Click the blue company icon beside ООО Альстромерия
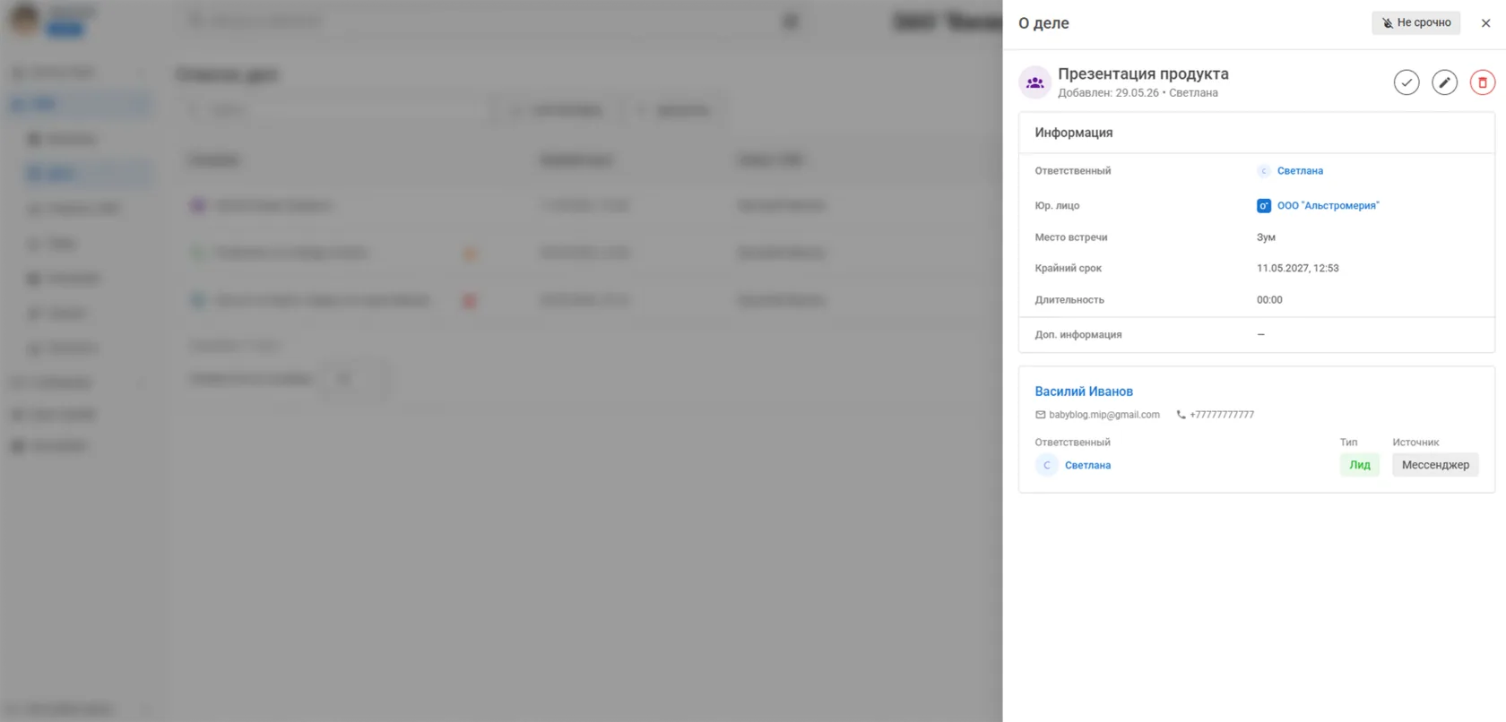 click(1264, 206)
